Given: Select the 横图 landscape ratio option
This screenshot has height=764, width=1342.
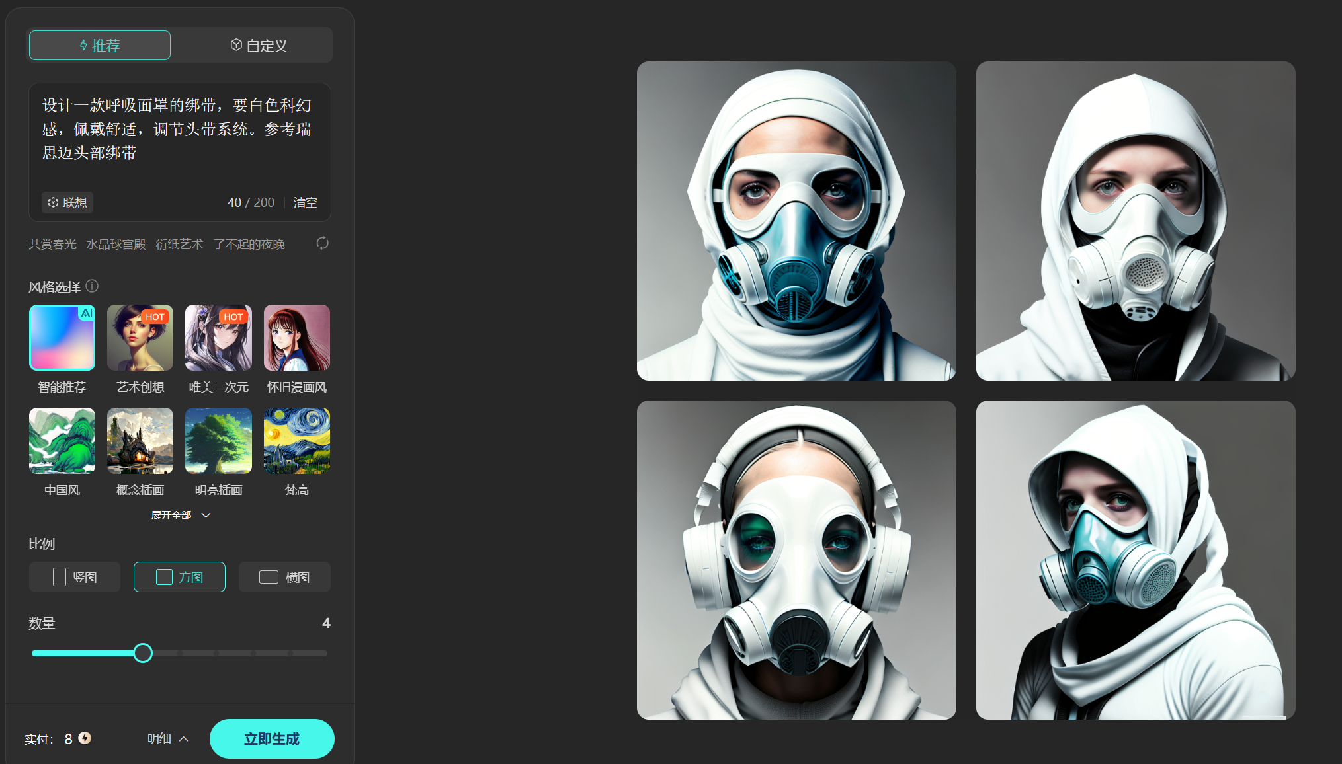Looking at the screenshot, I should 284,577.
